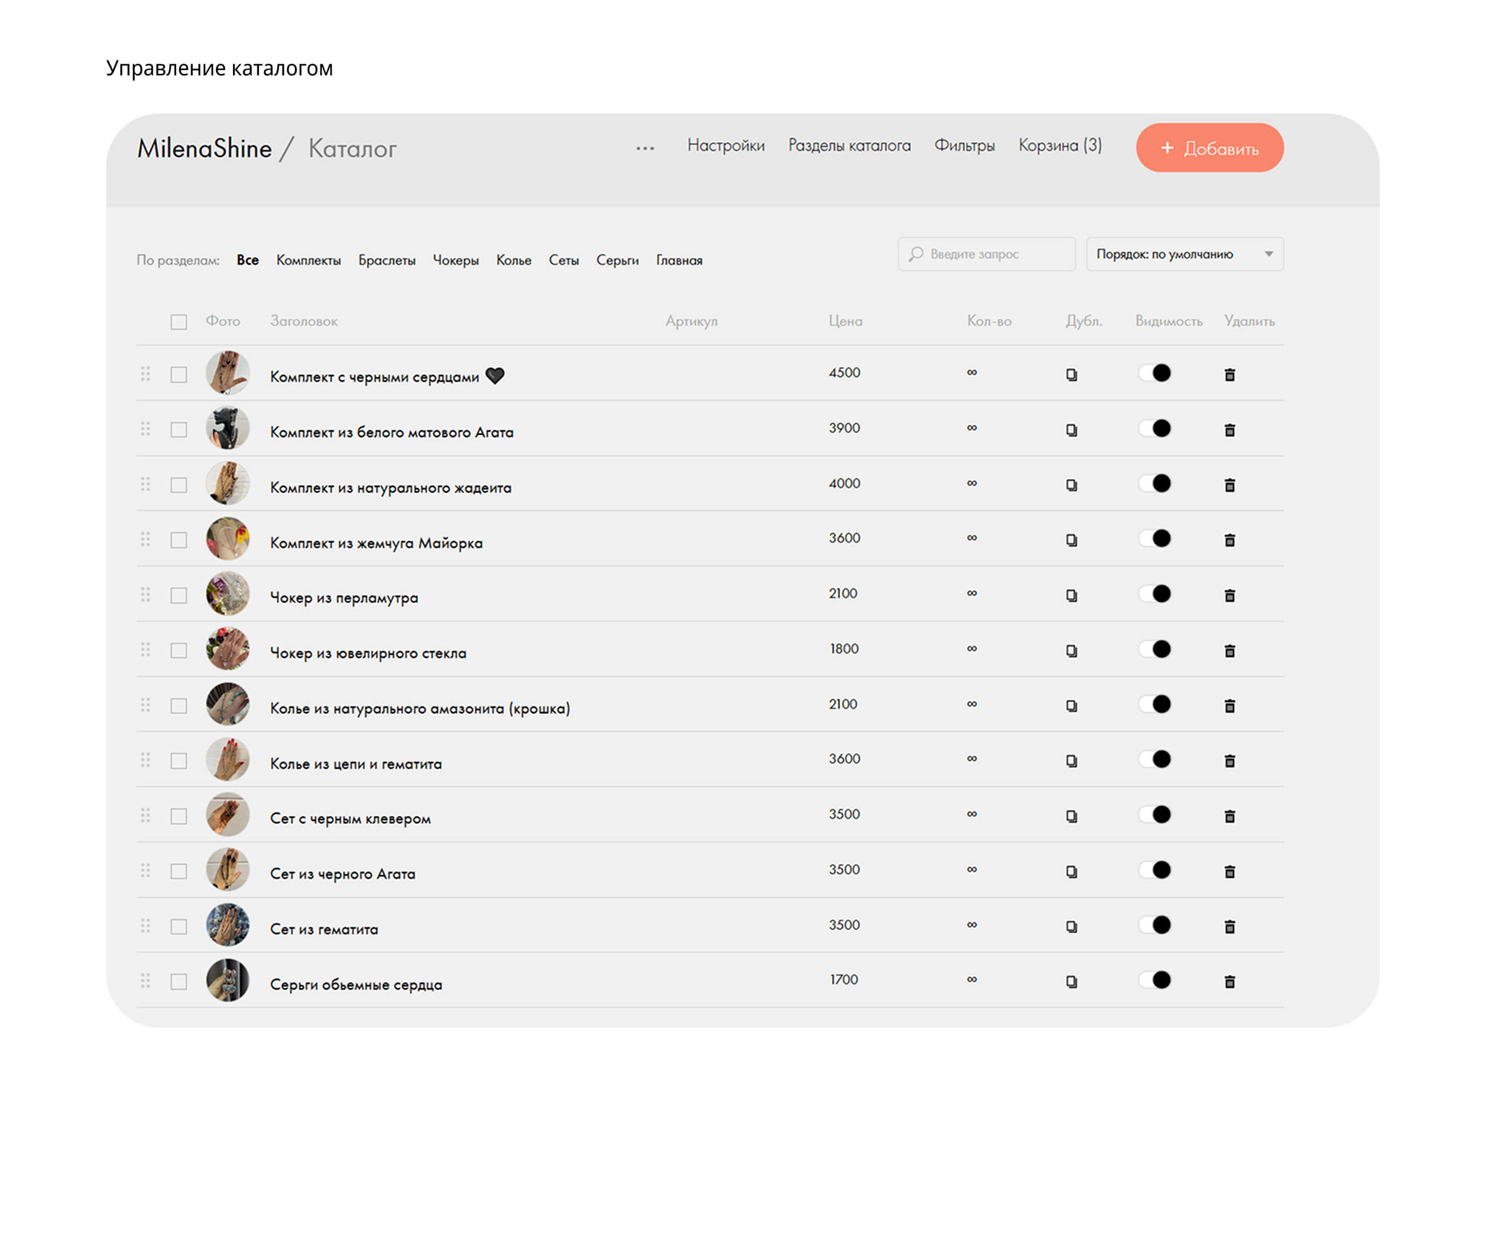Open the Корзина (3) link
The image size is (1486, 1240).
[x=1059, y=145]
